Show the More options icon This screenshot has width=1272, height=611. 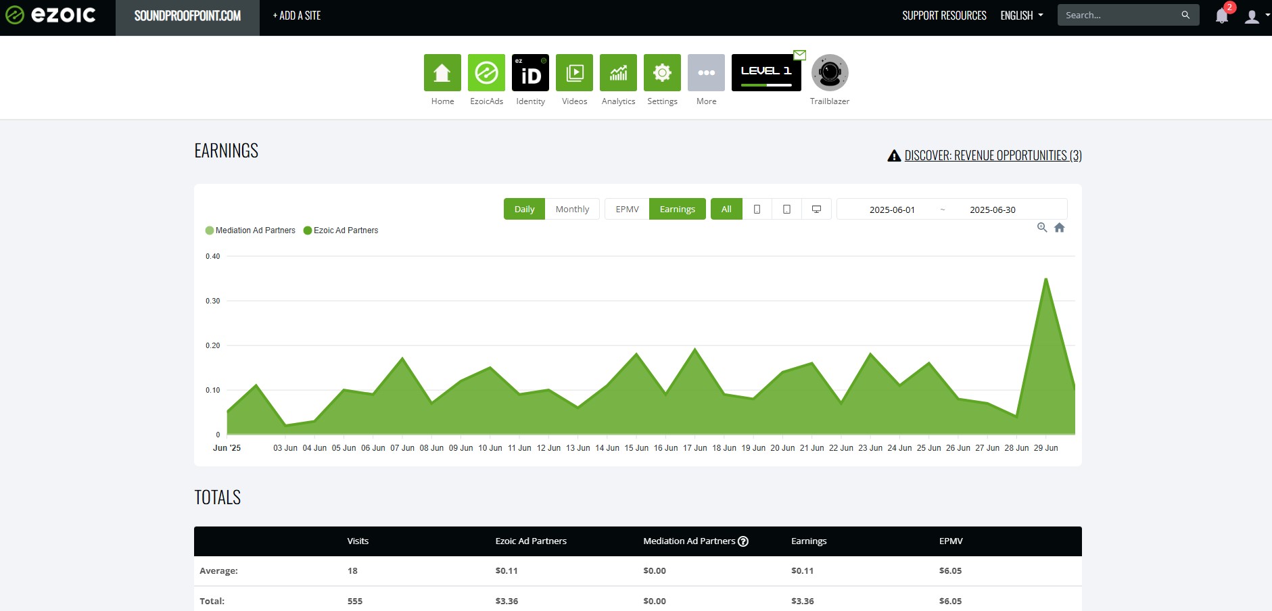tap(706, 72)
